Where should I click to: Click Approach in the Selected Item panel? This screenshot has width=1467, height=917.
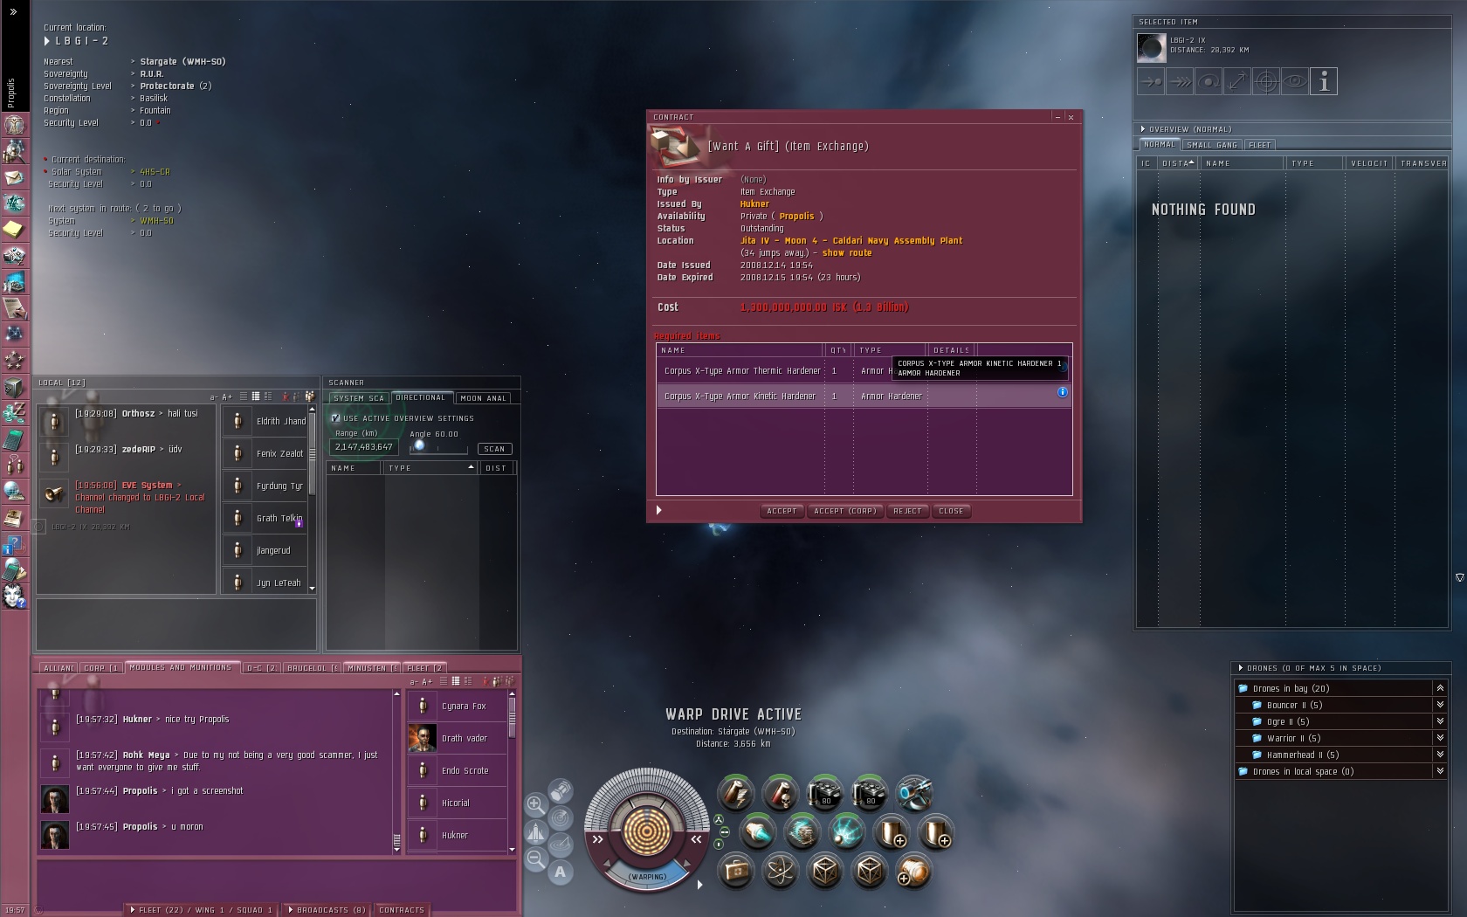(1151, 82)
